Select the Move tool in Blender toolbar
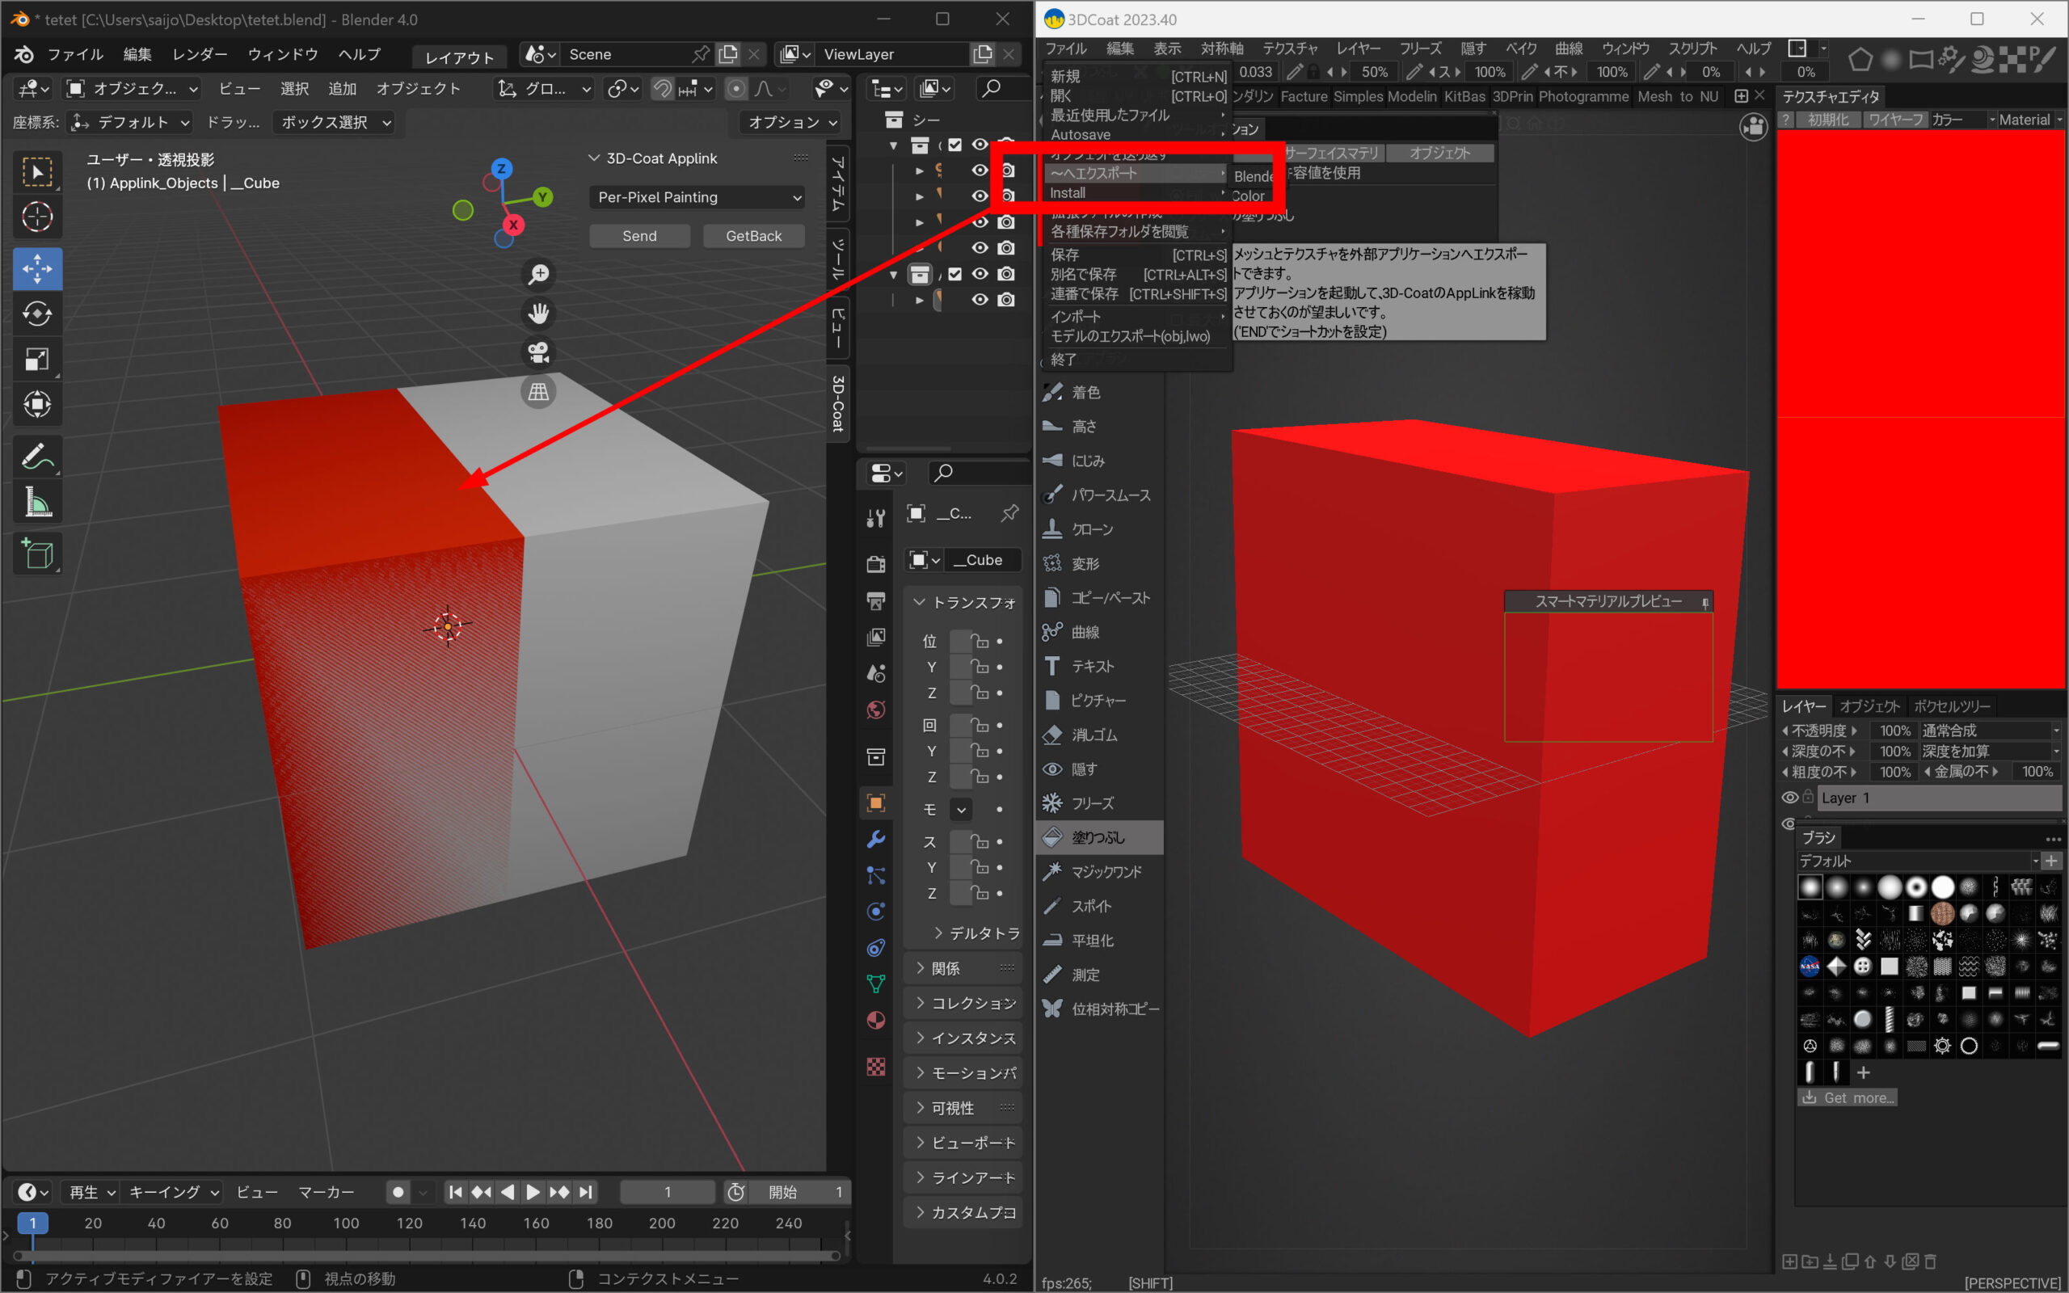The image size is (2069, 1293). coord(36,268)
